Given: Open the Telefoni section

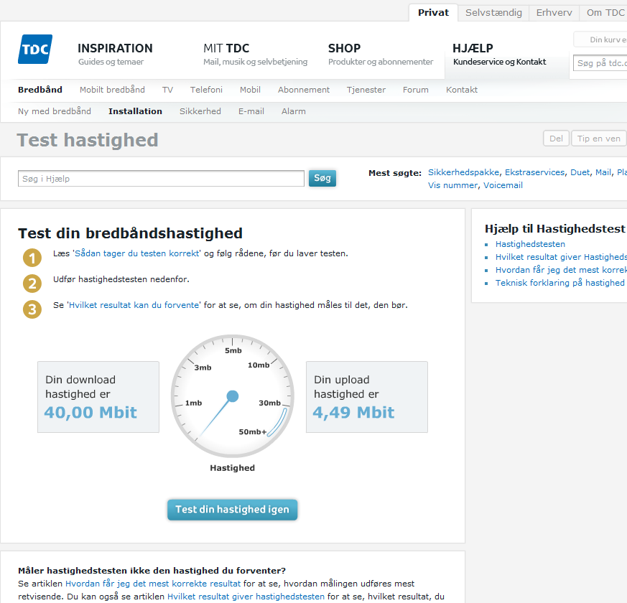Looking at the screenshot, I should click(x=206, y=90).
